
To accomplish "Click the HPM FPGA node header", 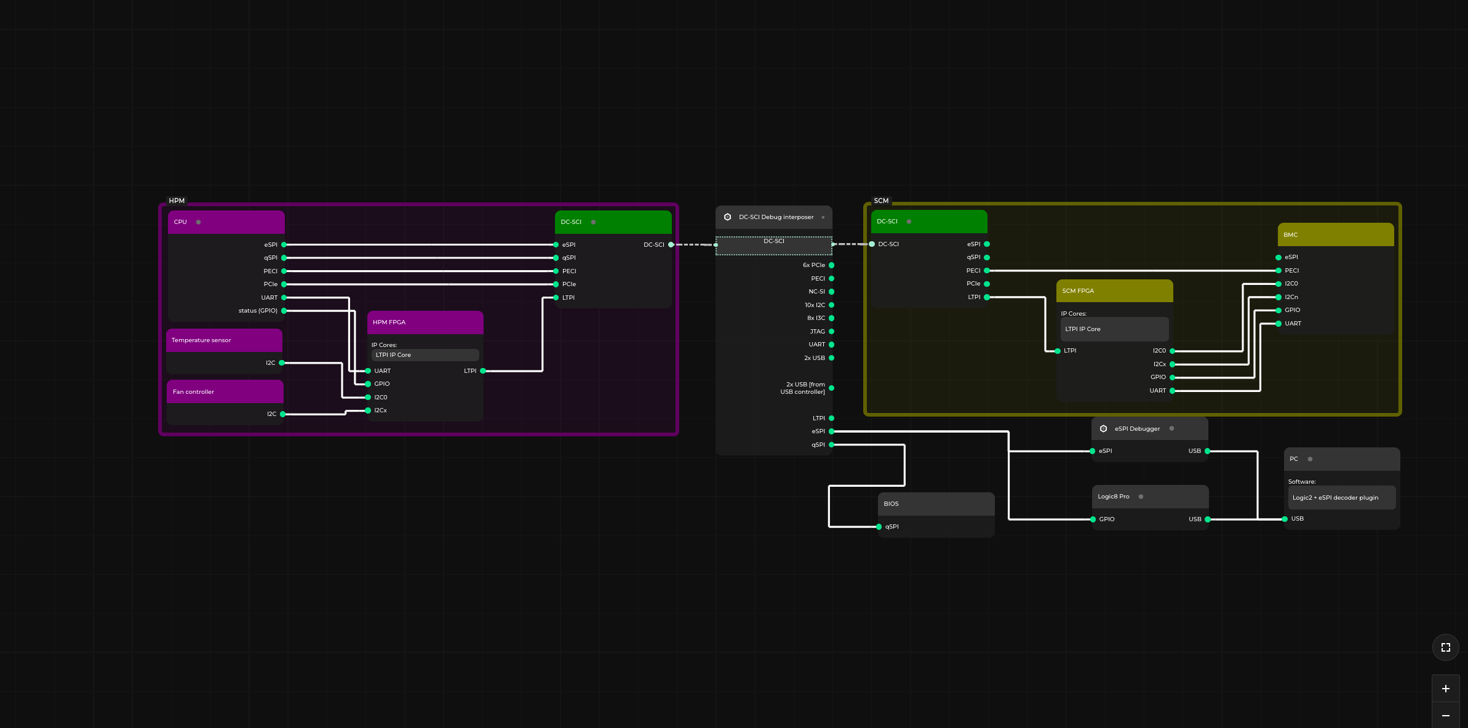I will click(x=425, y=322).
